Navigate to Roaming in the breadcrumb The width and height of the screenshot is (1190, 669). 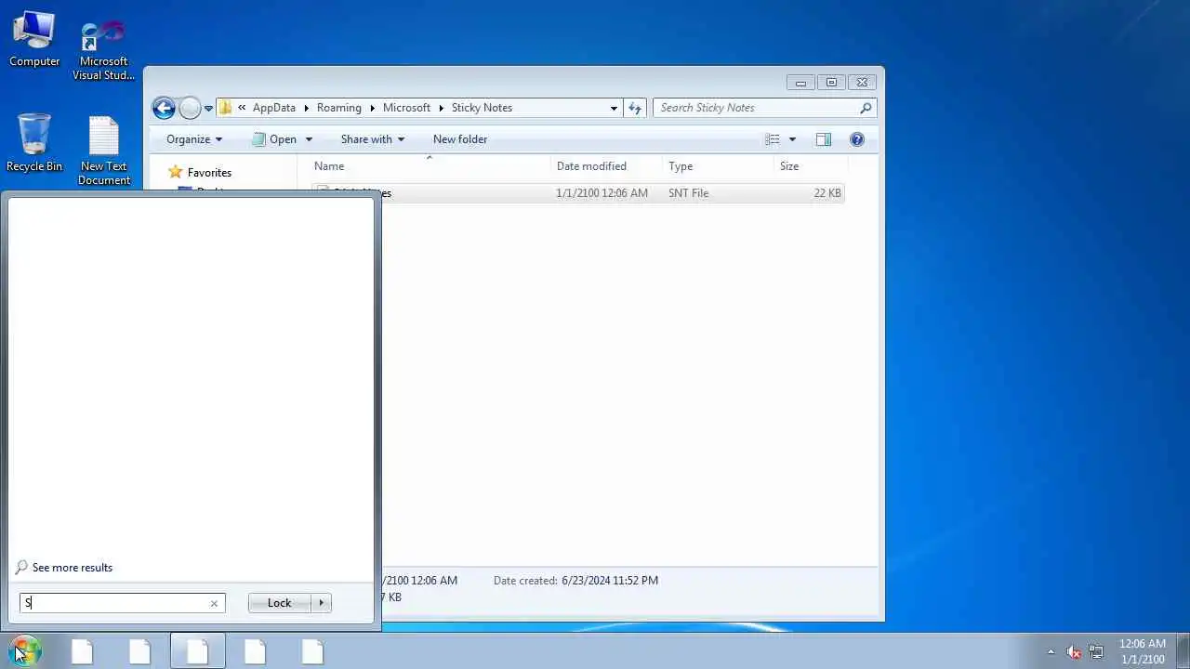point(339,108)
